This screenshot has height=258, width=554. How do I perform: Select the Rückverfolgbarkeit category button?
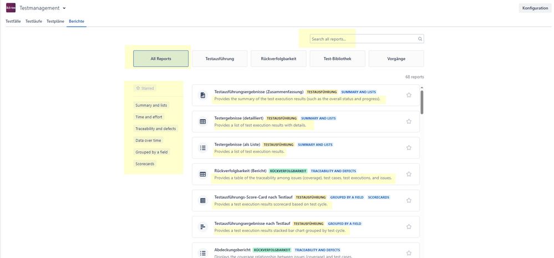tap(278, 59)
